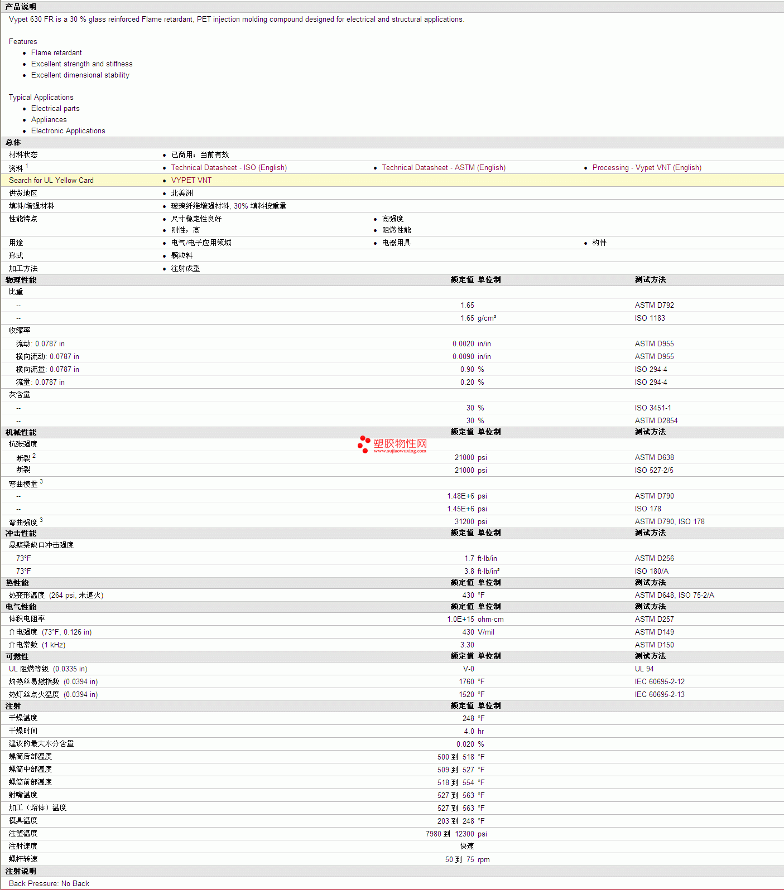Click the Electronic Applications bullet
The image size is (784, 890).
(68, 130)
